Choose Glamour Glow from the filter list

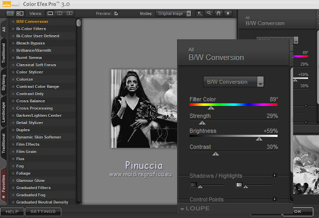pyautogui.click(x=30, y=180)
